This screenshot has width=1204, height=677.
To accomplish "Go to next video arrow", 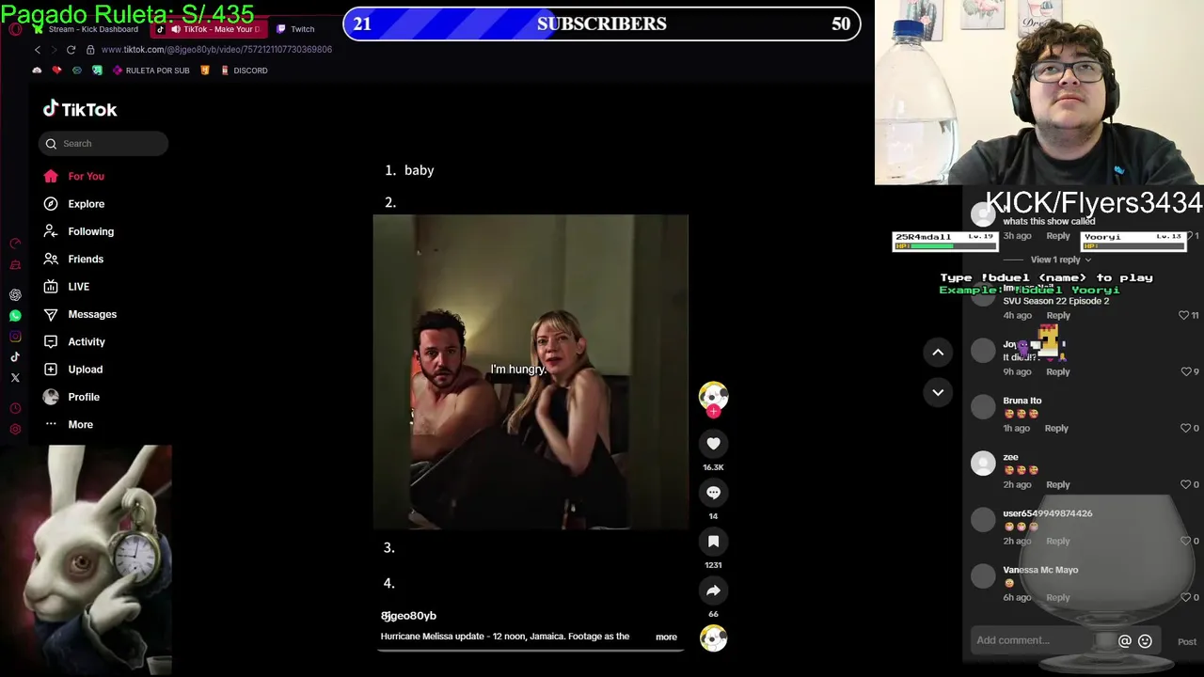I will 938,392.
